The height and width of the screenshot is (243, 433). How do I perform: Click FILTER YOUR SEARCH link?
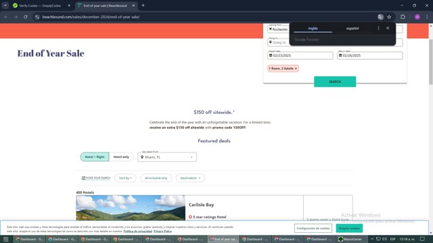pyautogui.click(x=96, y=178)
